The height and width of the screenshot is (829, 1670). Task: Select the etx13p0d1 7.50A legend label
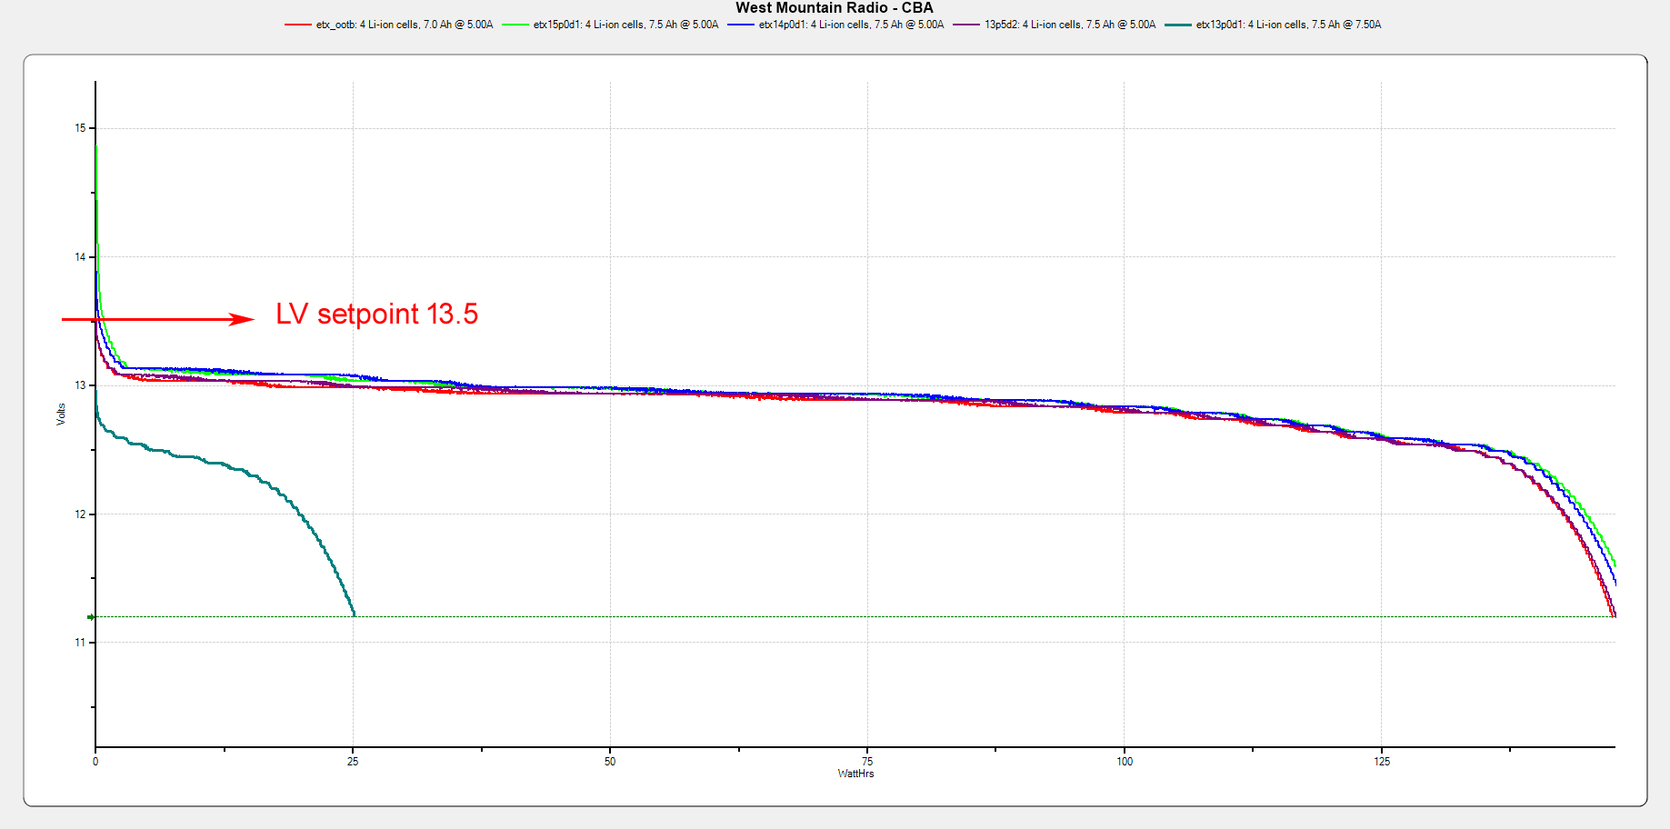1288,25
